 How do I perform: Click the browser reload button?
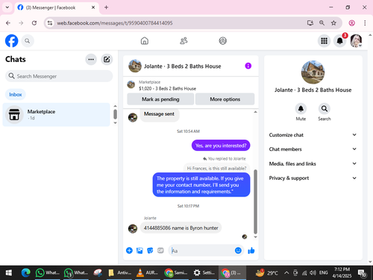tap(34, 23)
